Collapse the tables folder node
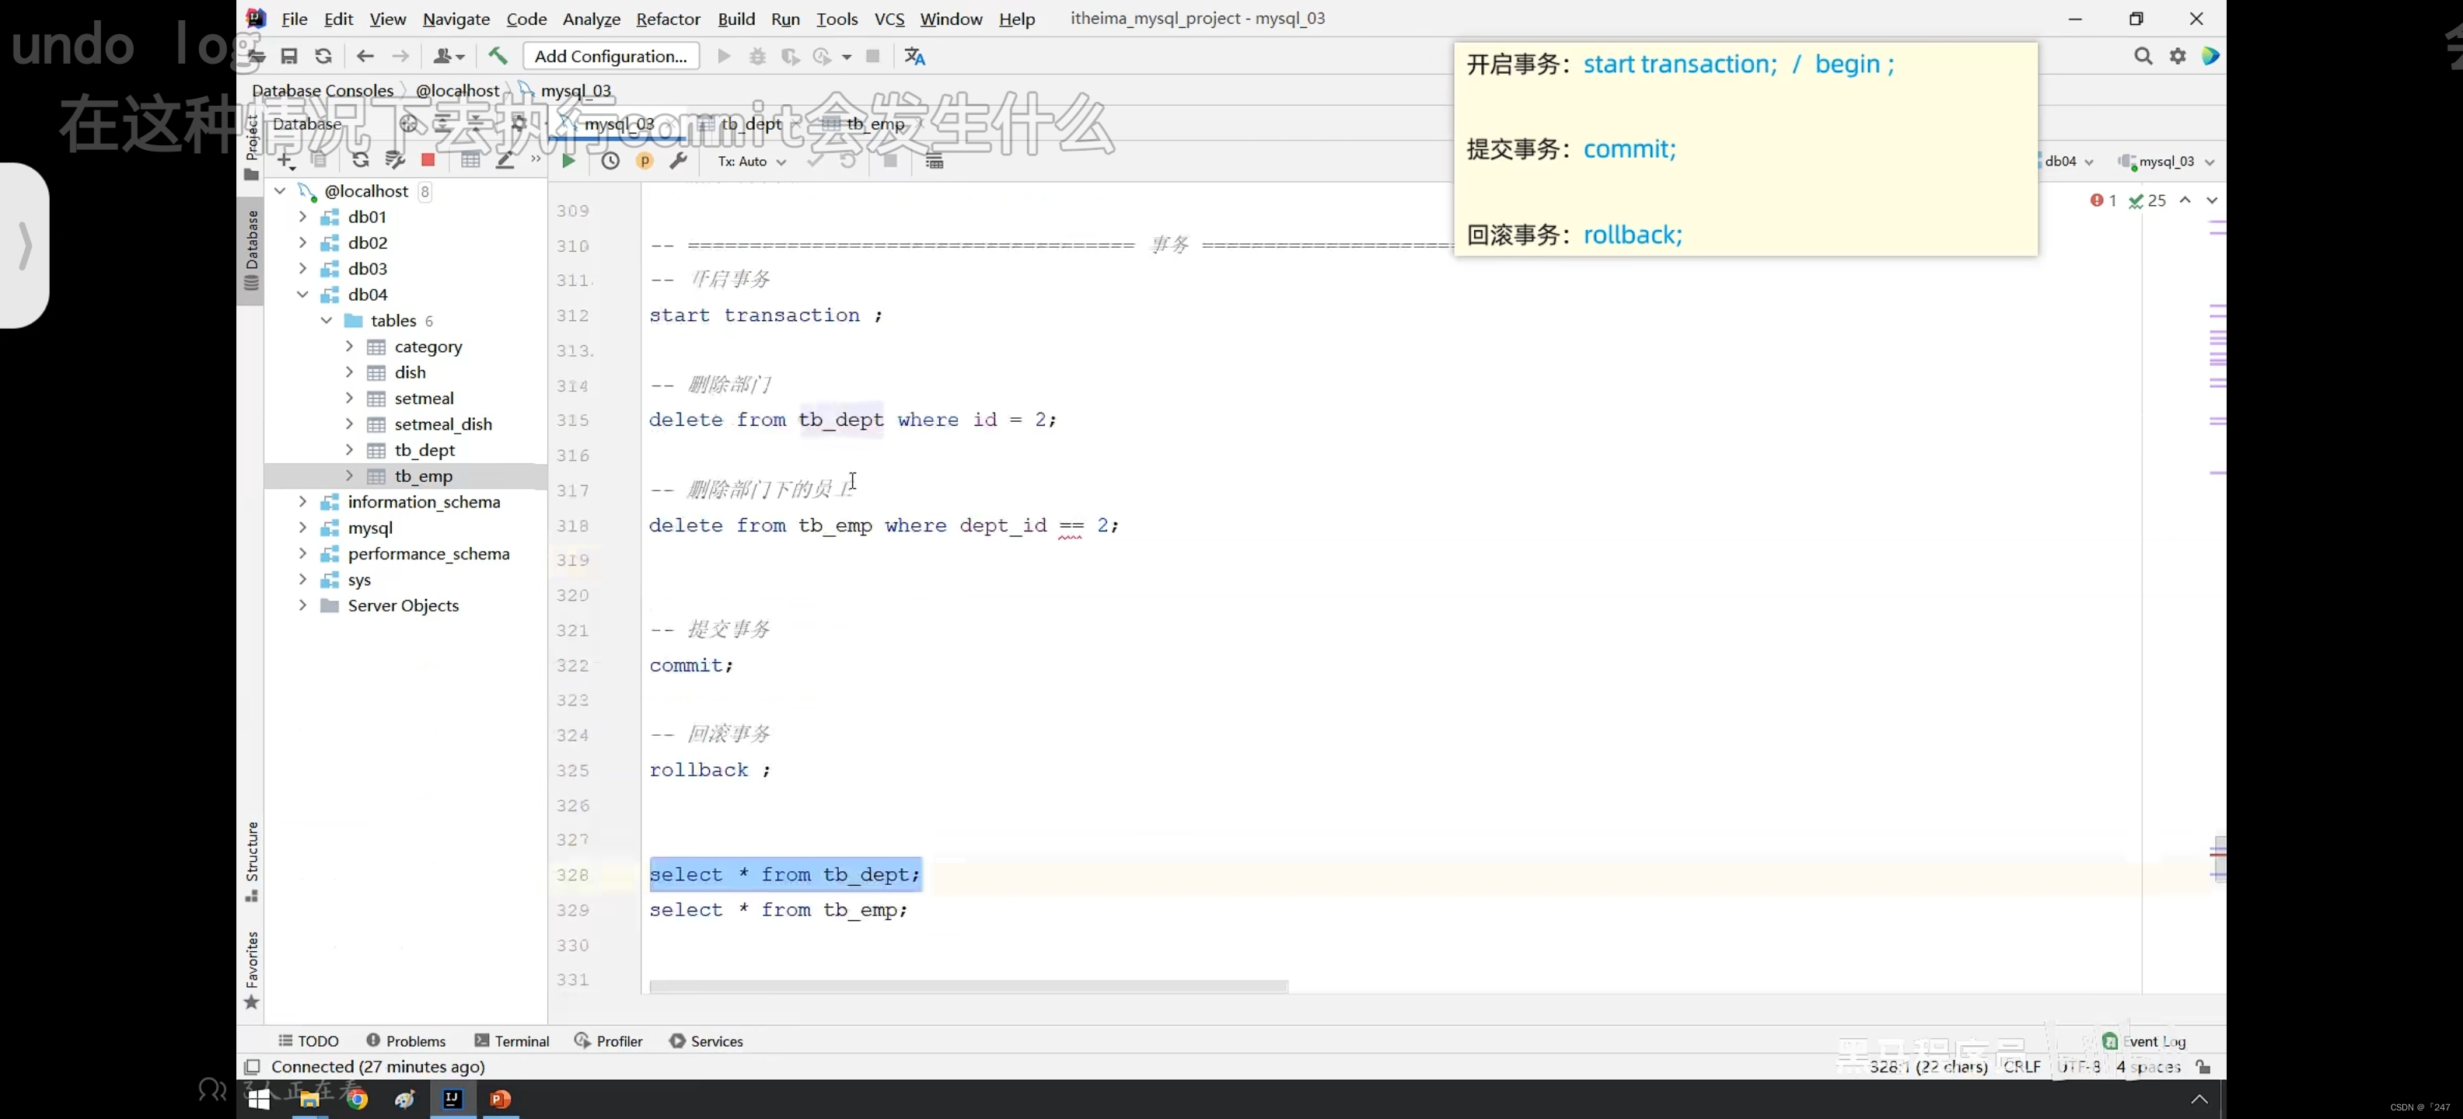This screenshot has height=1119, width=2463. point(326,320)
